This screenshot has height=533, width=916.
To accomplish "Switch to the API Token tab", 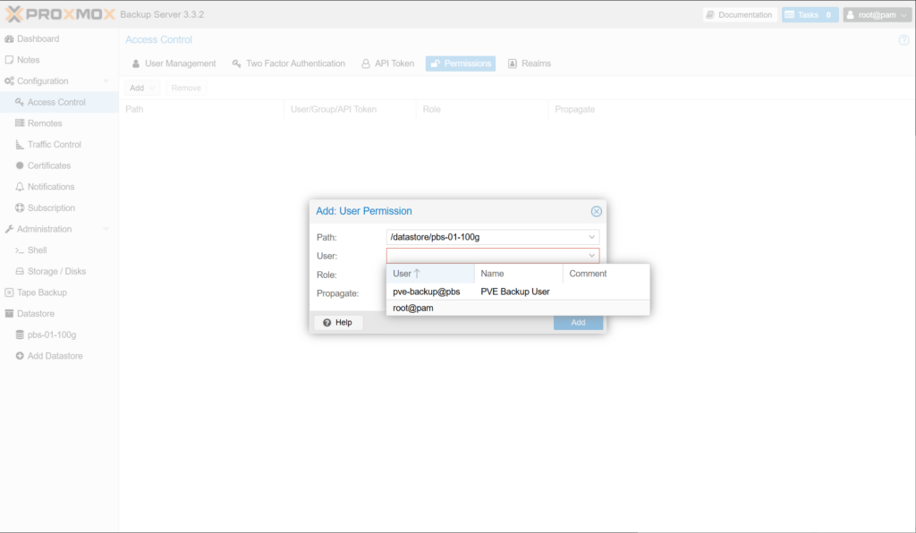I will [388, 63].
